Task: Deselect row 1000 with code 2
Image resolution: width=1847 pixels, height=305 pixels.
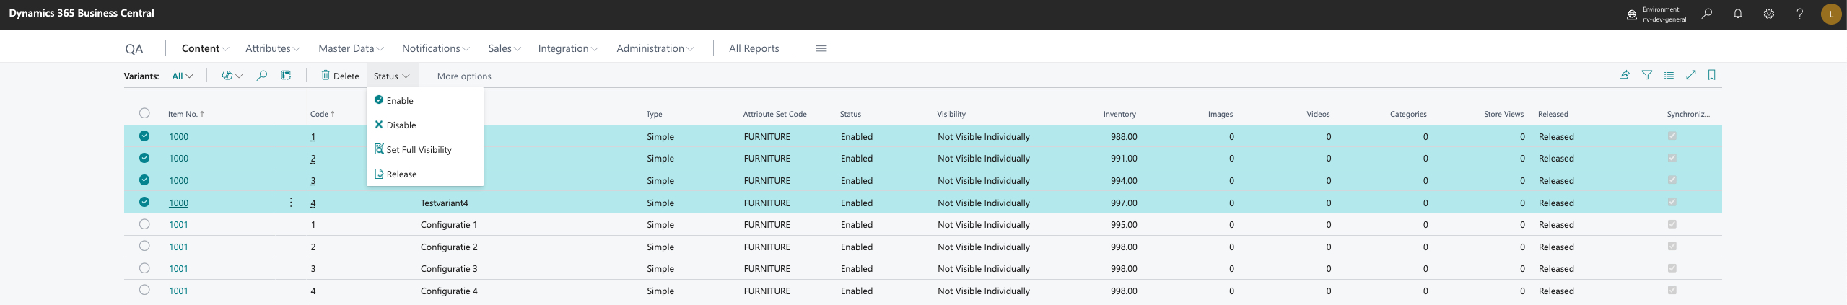Action: [144, 158]
